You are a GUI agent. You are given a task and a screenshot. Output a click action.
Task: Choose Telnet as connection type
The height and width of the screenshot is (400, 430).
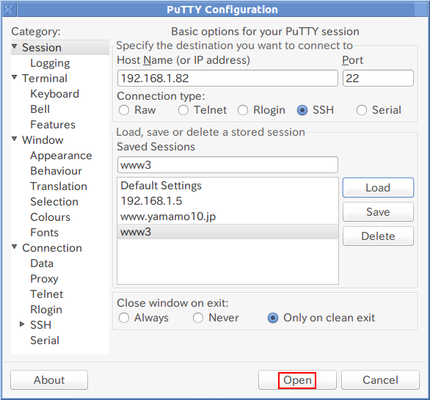(183, 110)
